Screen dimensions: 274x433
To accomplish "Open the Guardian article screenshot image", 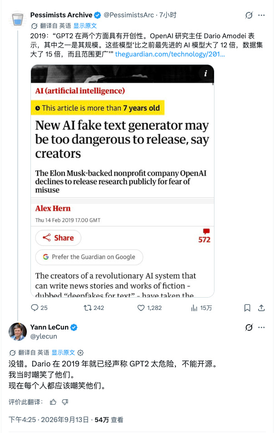I will (122, 181).
